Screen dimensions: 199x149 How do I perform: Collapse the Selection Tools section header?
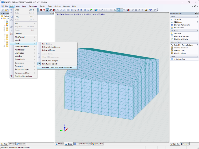pos(197,42)
